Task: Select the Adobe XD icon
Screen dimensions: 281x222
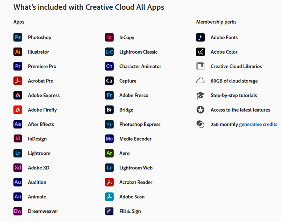Action: point(18,168)
